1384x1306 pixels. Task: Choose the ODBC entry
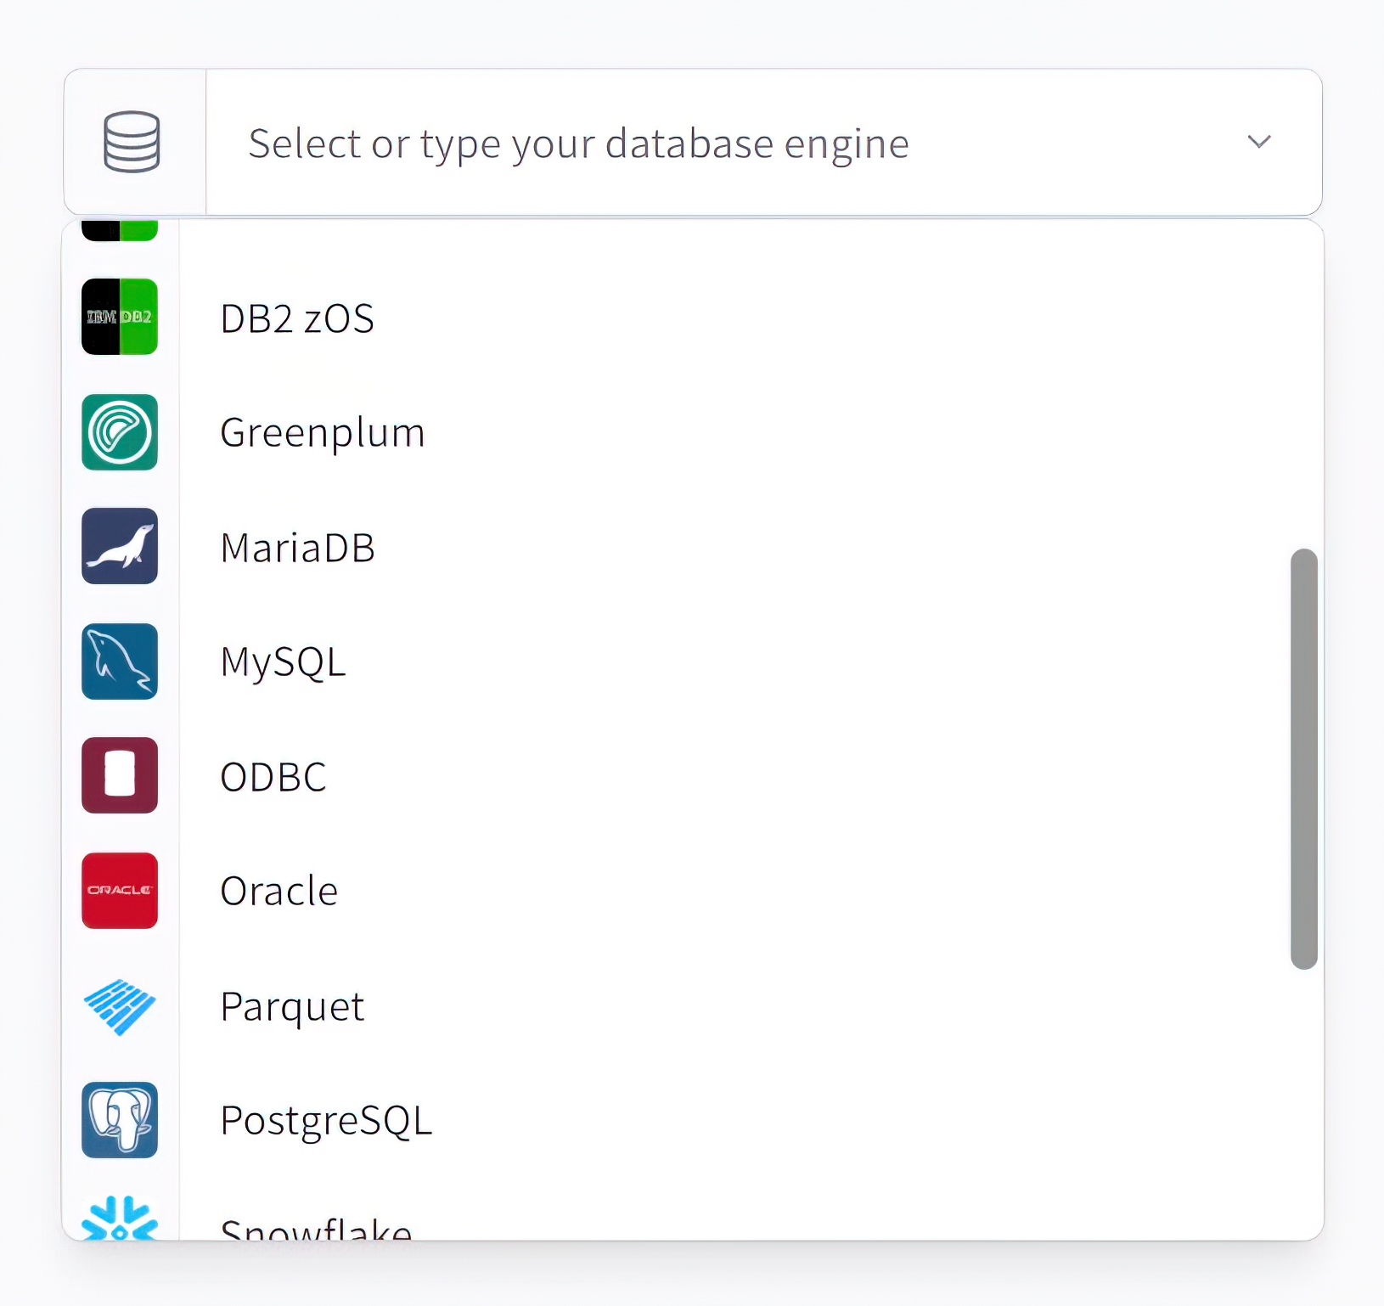point(273,777)
